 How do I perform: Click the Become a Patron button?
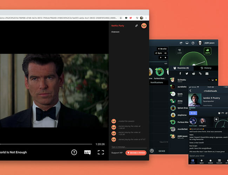point(136,153)
